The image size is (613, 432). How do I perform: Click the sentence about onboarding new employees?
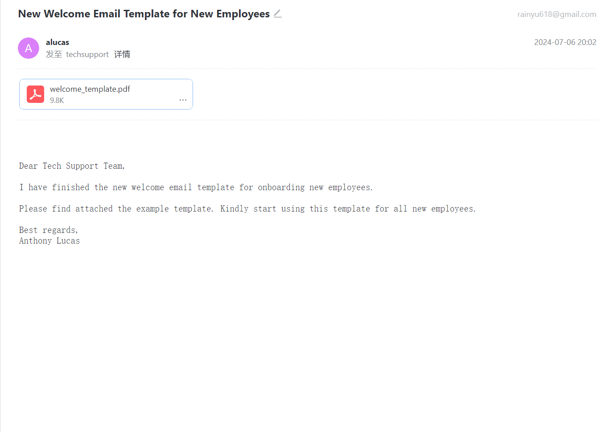click(x=196, y=187)
